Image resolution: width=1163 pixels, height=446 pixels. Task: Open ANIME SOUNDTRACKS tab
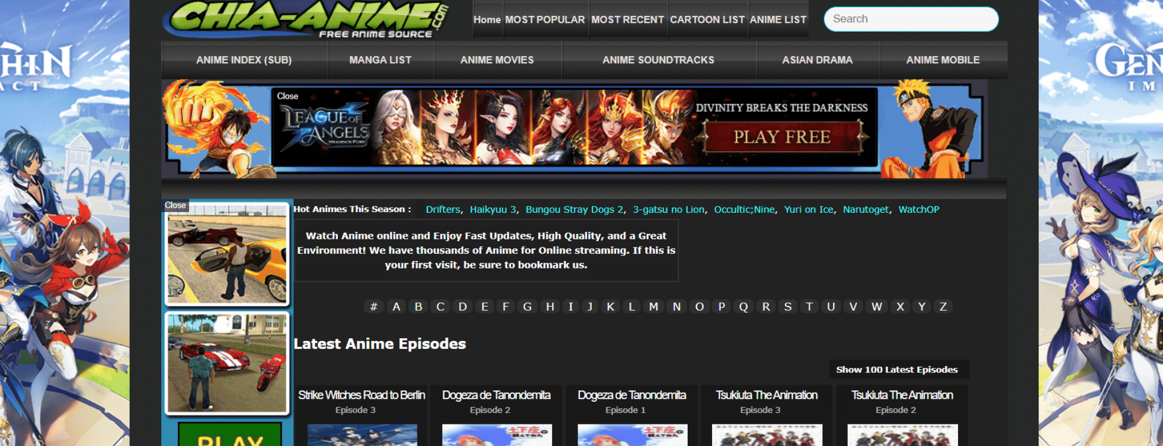pyautogui.click(x=658, y=60)
